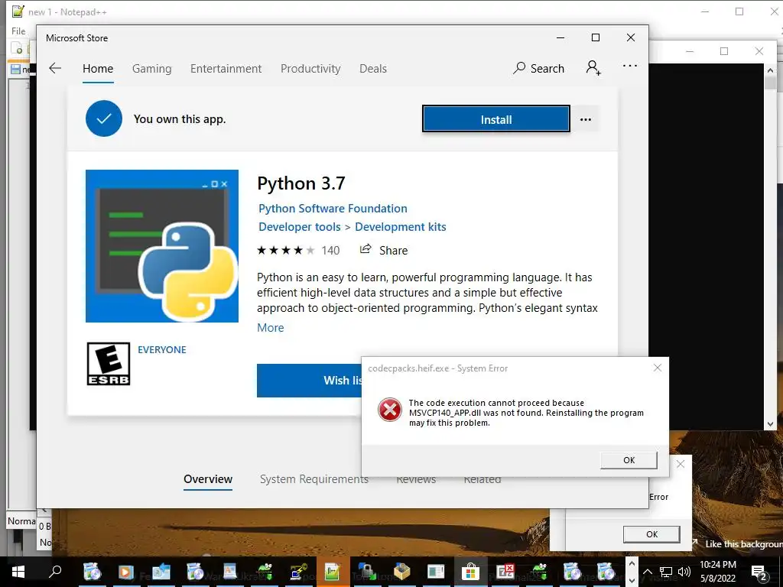Screen dimensions: 783x587
Task: Click the scroll down arrow in the black window
Action: (x=770, y=423)
